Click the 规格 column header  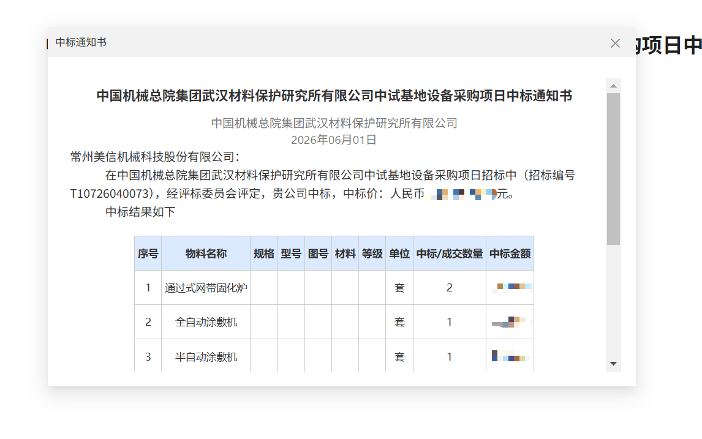pos(264,253)
